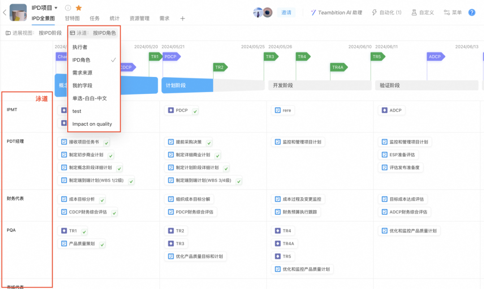Screen dimensions: 484x289
Task: Click the green TR5 milestone marker
Action: pos(377,57)
